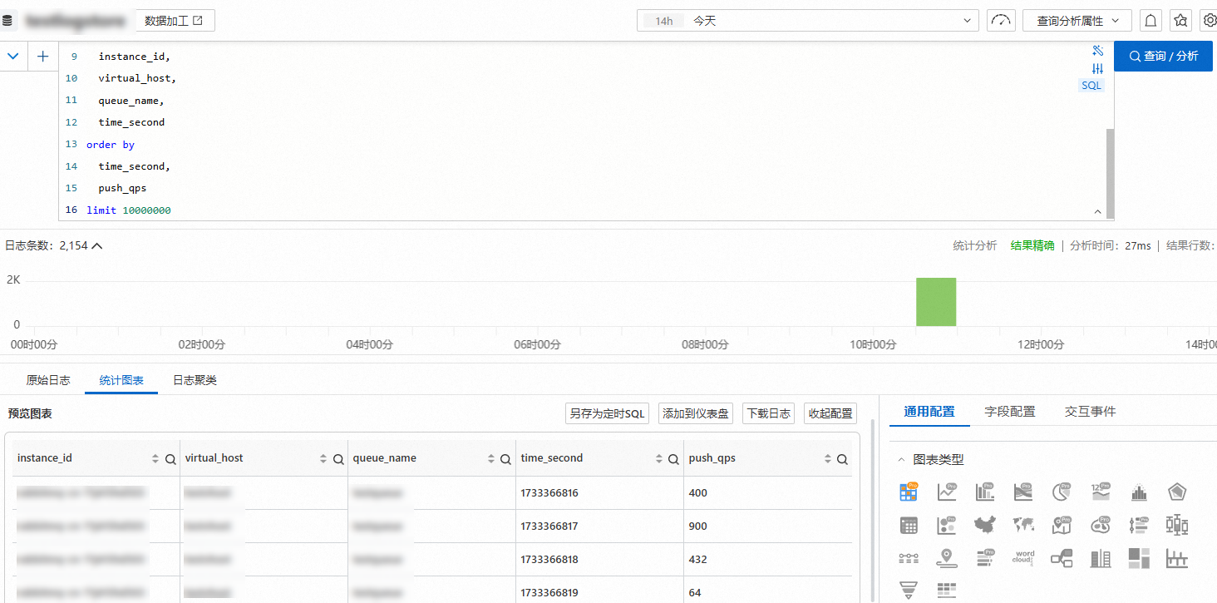Toggle the SQL mode badge
This screenshot has width=1217, height=603.
click(x=1091, y=86)
